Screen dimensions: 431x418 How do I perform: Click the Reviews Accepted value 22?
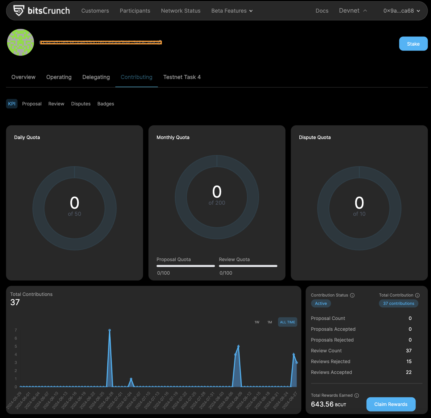point(409,372)
